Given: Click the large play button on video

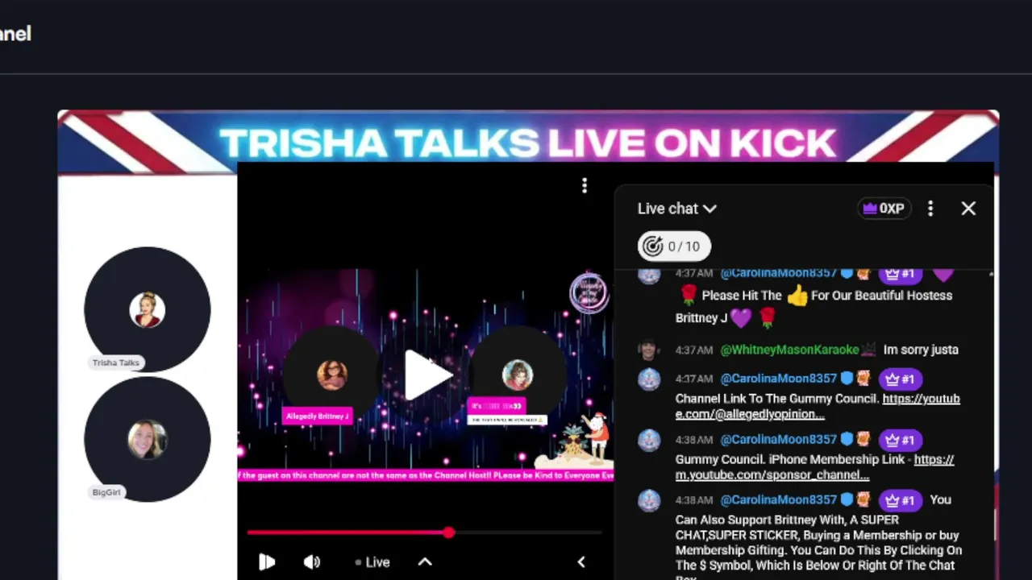Looking at the screenshot, I should (428, 375).
